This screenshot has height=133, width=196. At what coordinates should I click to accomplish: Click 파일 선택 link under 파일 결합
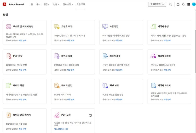pos(119,41)
